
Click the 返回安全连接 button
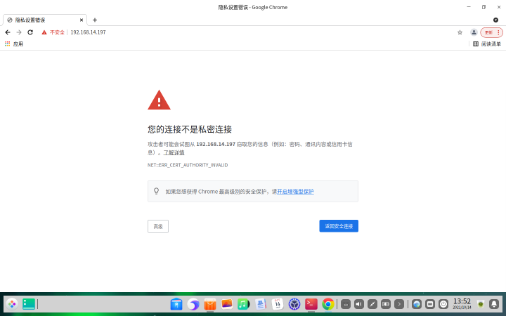(x=339, y=226)
